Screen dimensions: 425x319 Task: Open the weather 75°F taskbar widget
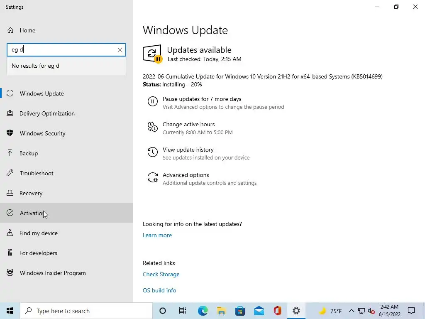pyautogui.click(x=330, y=311)
